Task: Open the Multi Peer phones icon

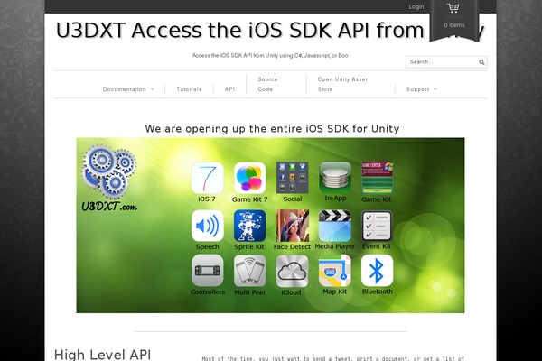Action: pos(249,271)
